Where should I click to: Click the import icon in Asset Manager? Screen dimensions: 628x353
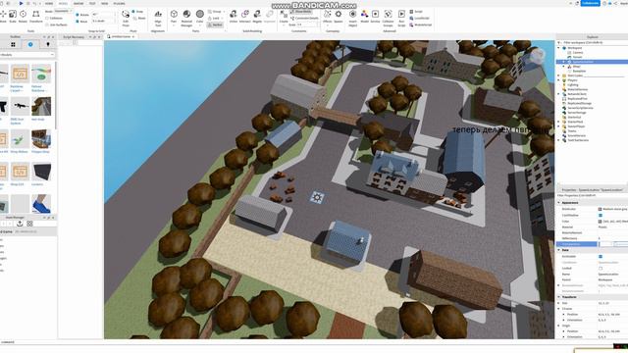20,224
